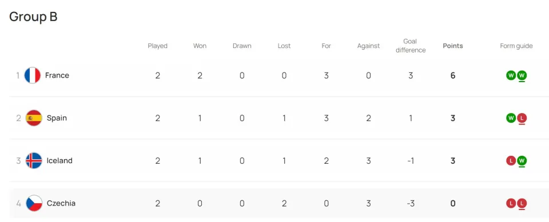
Task: Open the Iceland team link
Action: [59, 161]
